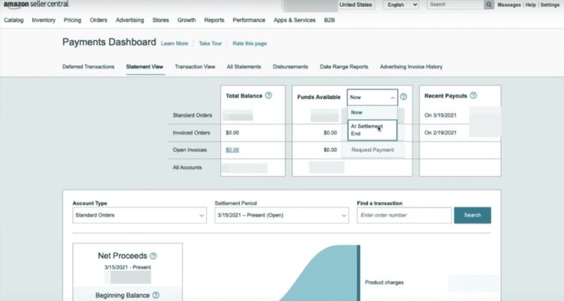Open the Performance menu
The width and height of the screenshot is (564, 301).
pos(249,20)
